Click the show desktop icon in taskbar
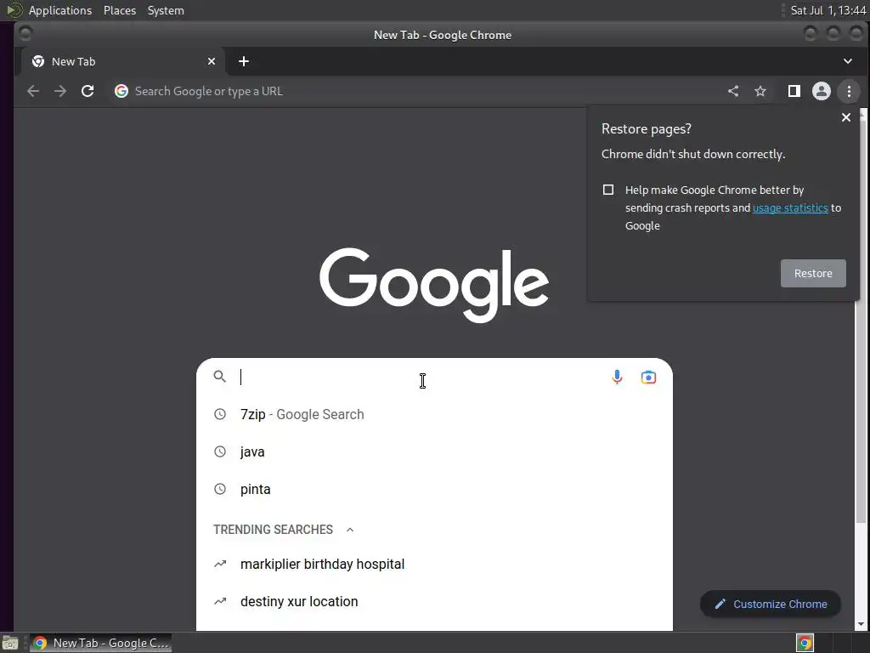The height and width of the screenshot is (653, 870). point(10,643)
